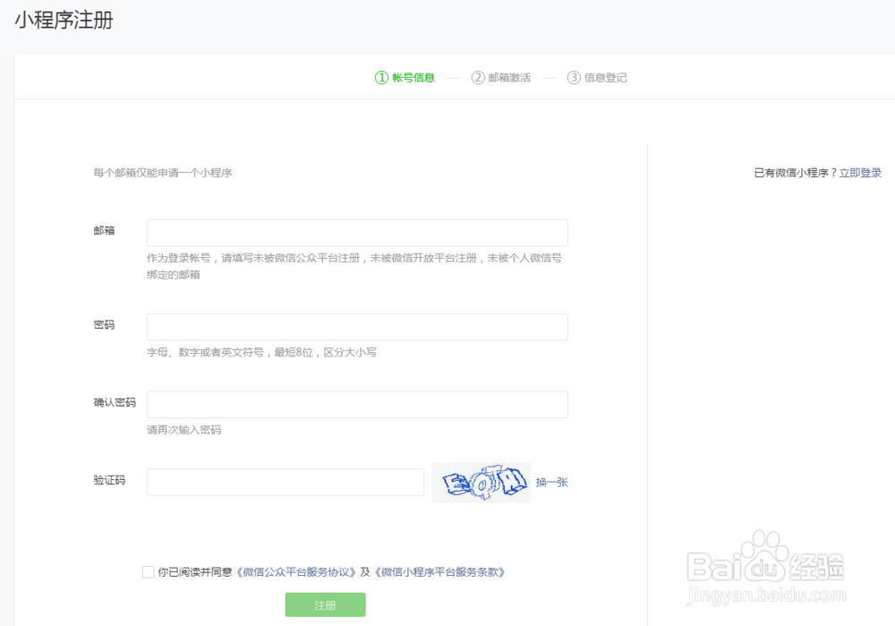Click the green 注册 button

[326, 605]
